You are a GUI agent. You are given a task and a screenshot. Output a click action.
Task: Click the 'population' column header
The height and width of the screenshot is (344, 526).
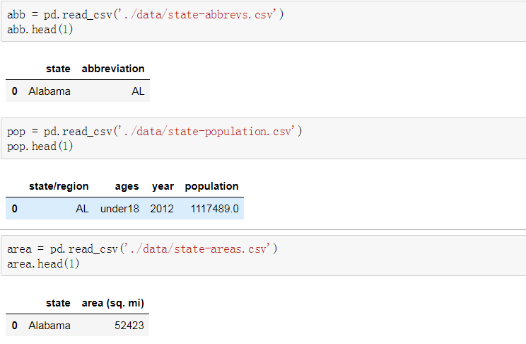click(211, 186)
